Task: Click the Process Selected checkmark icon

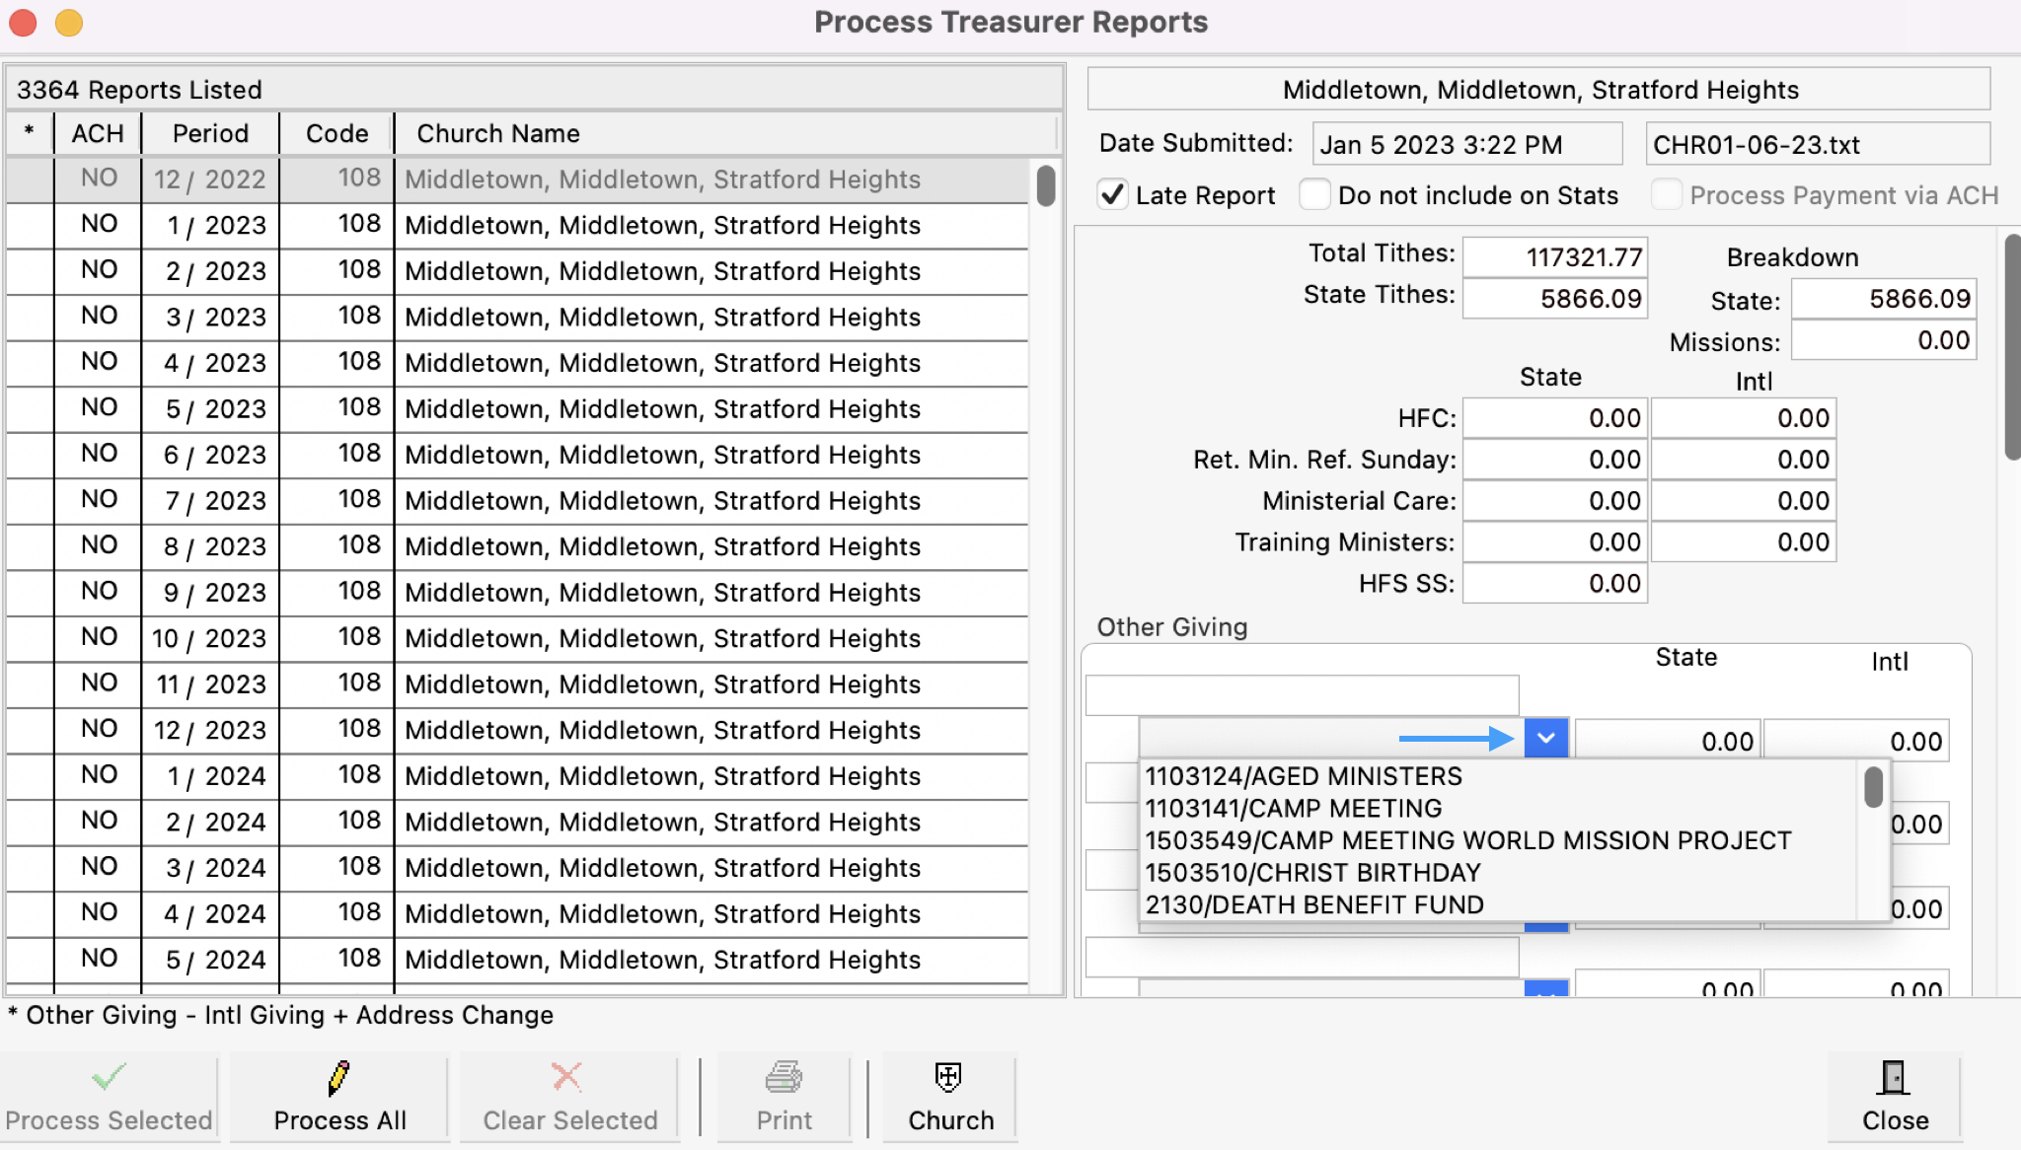Action: [109, 1077]
